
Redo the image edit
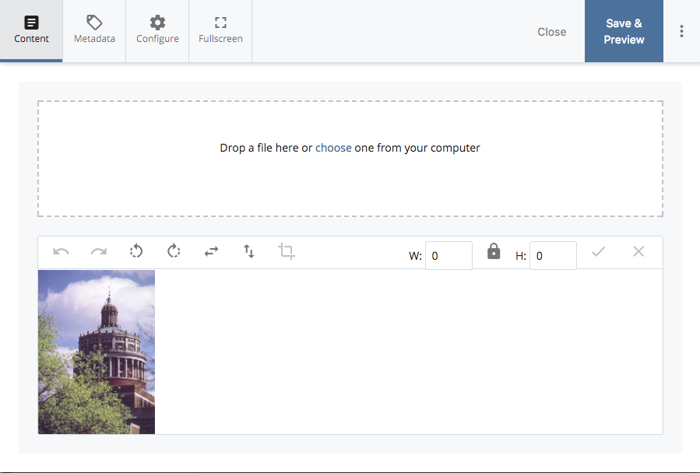click(99, 252)
